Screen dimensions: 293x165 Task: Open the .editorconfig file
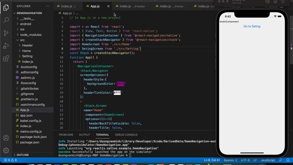tap(29, 72)
